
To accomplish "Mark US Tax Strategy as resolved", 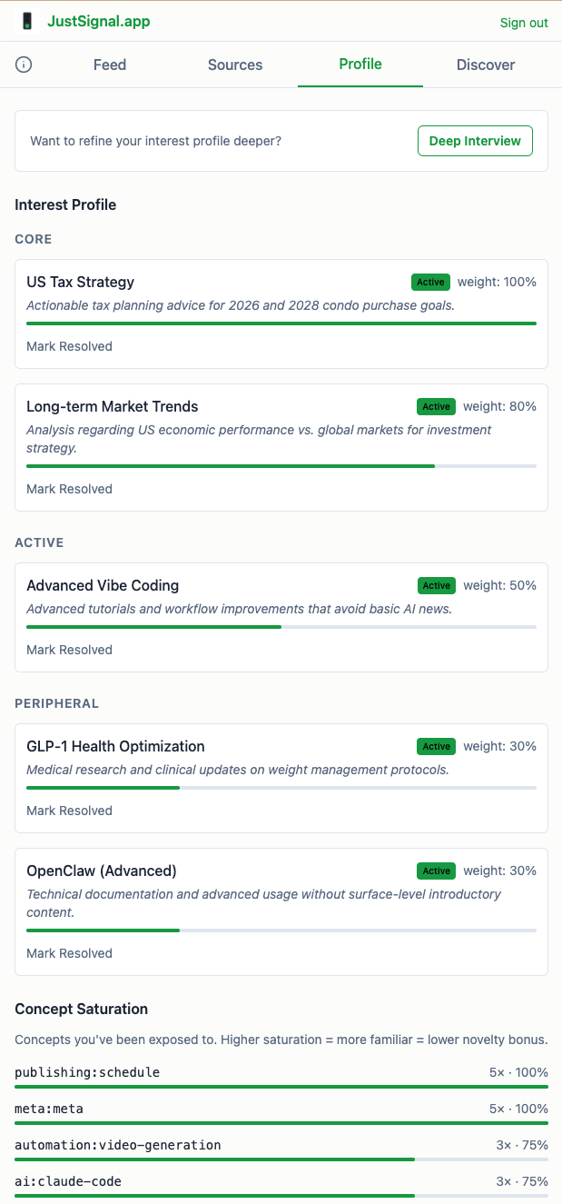I will (69, 346).
